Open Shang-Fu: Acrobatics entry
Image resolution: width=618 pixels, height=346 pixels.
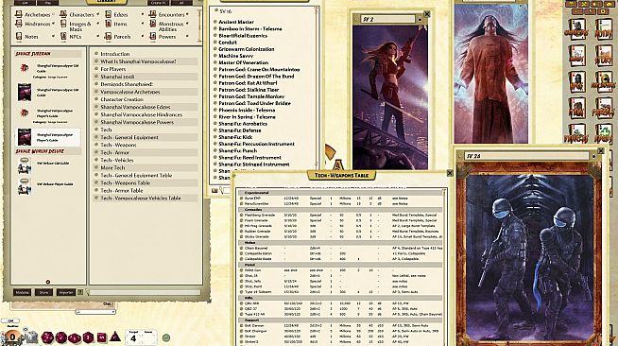pyautogui.click(x=243, y=124)
